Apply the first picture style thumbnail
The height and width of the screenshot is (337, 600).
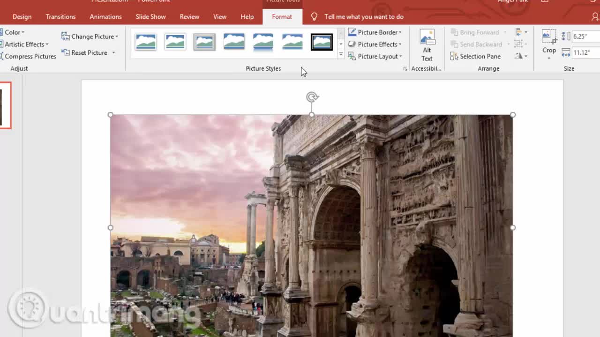(146, 42)
